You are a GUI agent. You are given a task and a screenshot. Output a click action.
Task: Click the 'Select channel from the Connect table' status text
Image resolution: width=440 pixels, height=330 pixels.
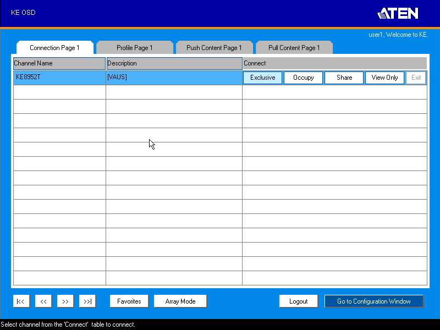point(68,324)
